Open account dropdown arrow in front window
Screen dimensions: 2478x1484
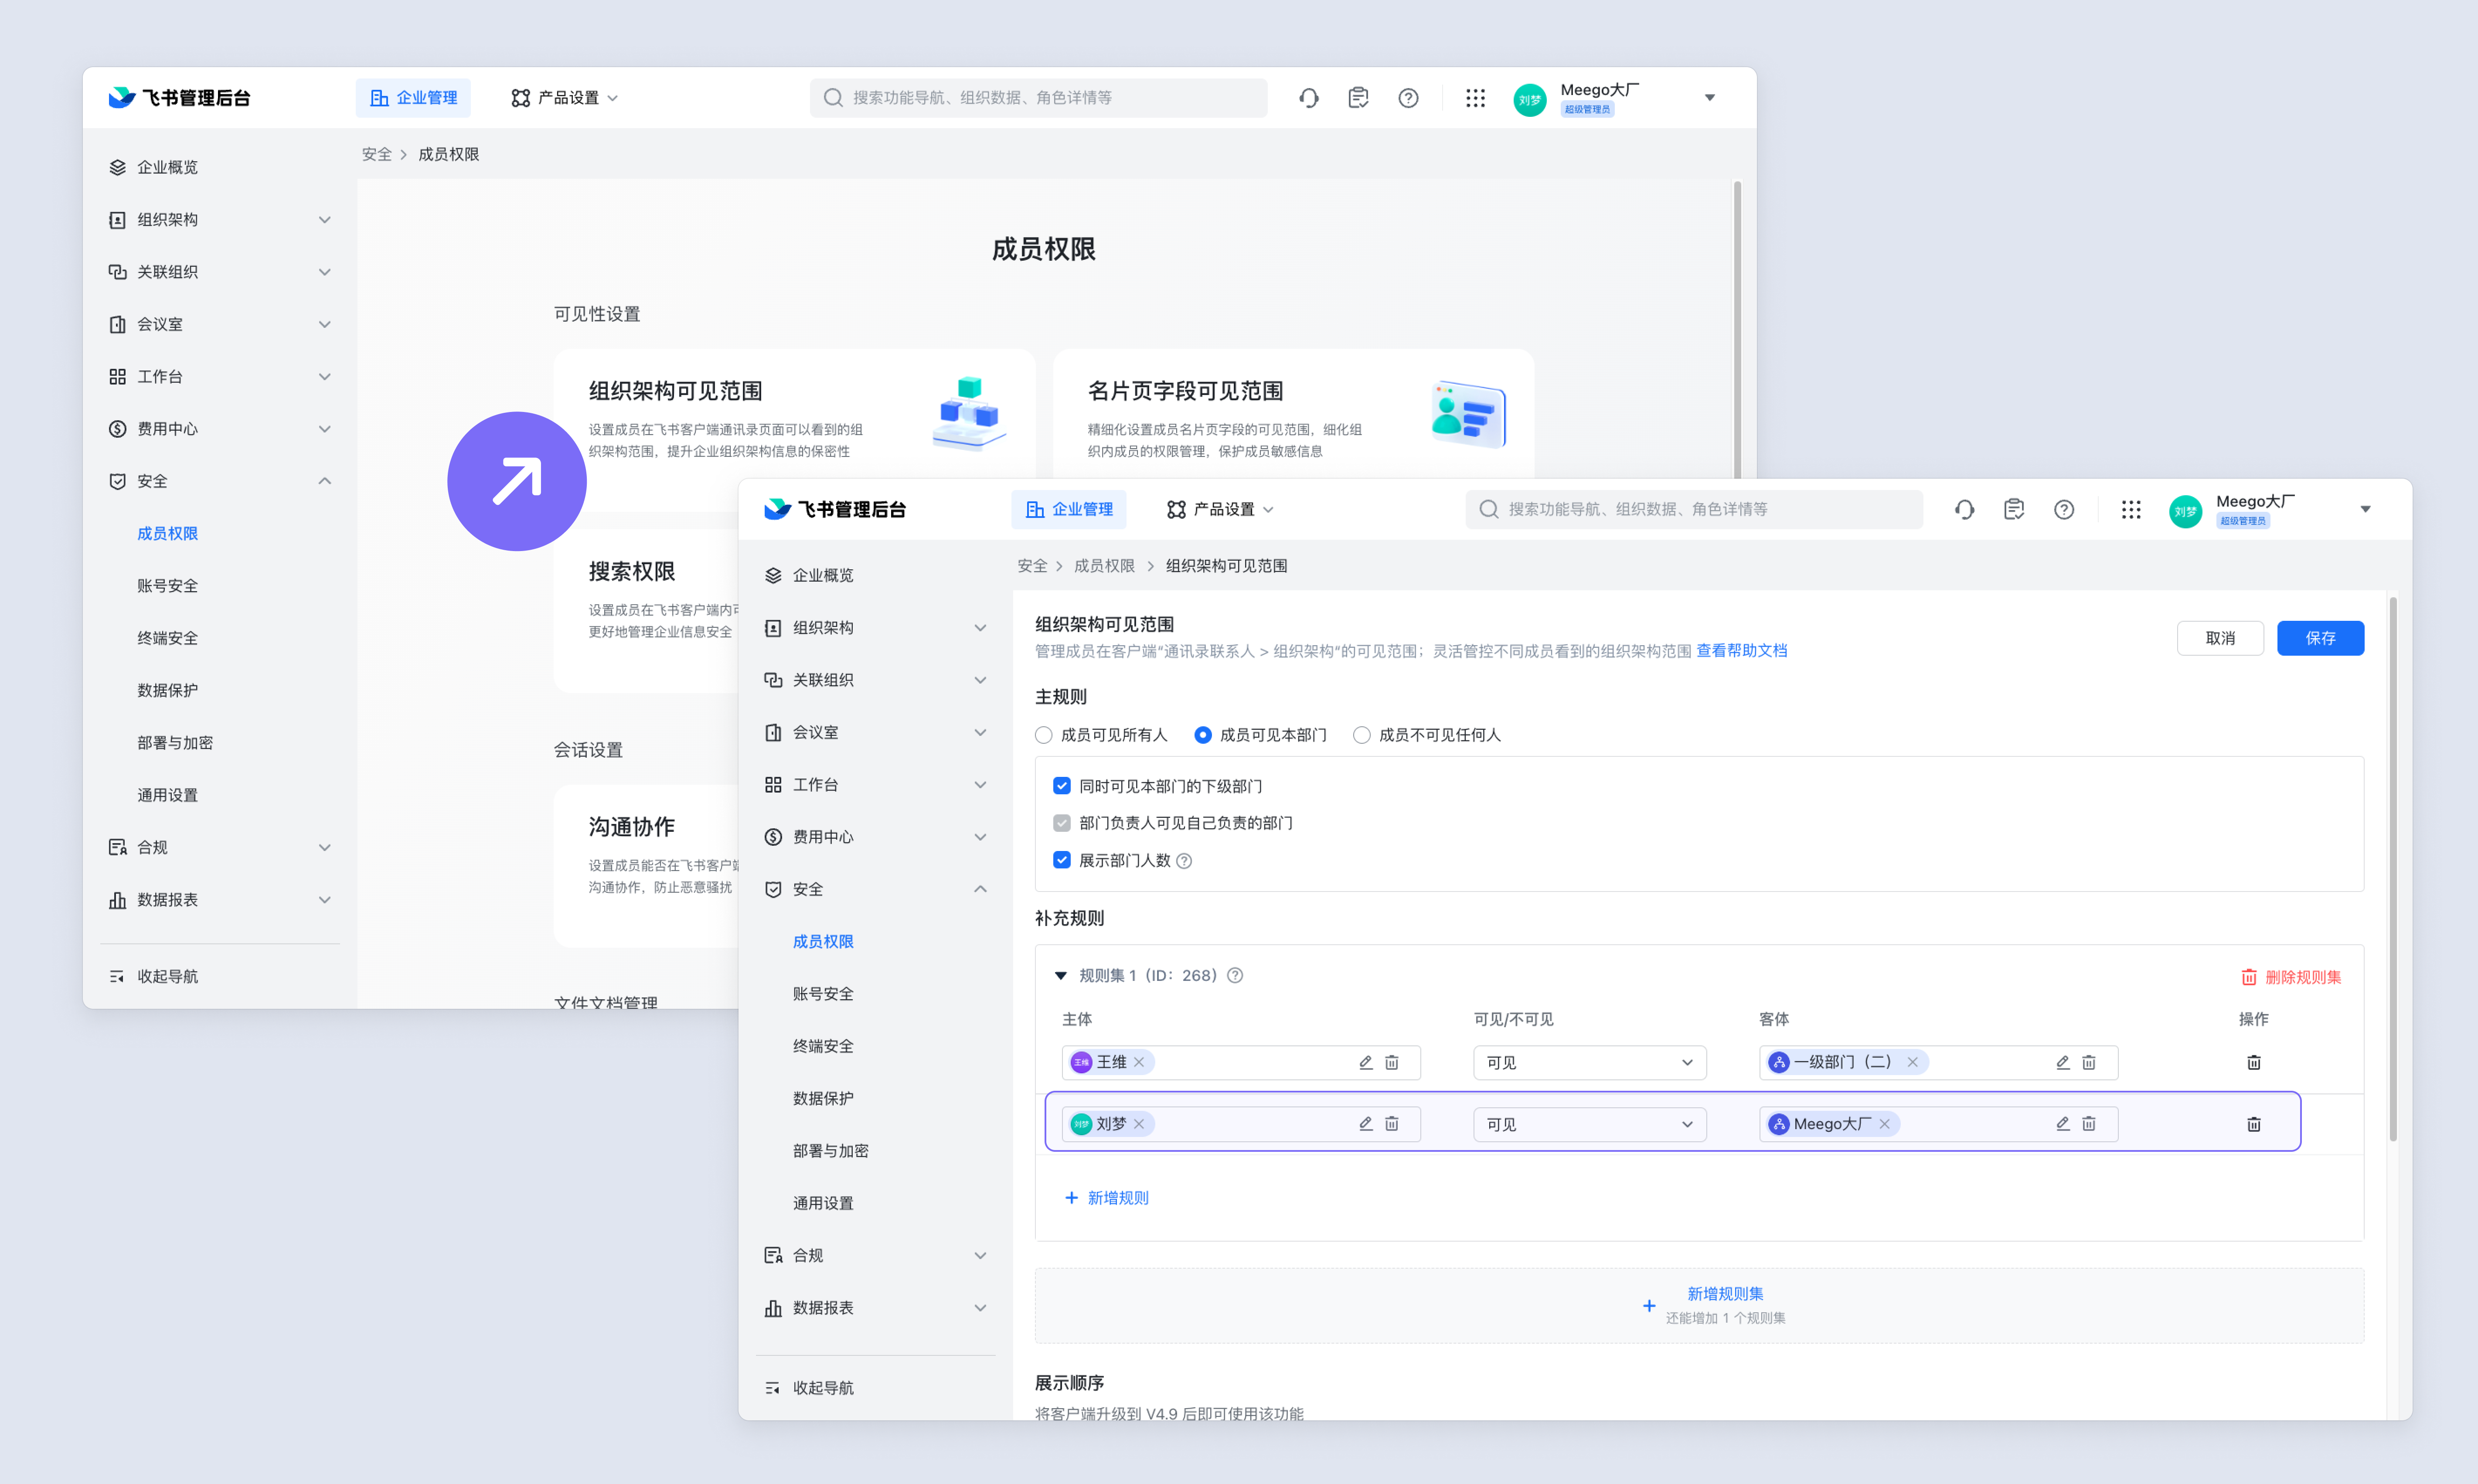pos(2366,510)
